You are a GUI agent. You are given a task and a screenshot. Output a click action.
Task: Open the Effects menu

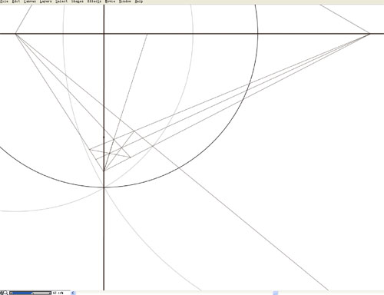click(x=94, y=2)
